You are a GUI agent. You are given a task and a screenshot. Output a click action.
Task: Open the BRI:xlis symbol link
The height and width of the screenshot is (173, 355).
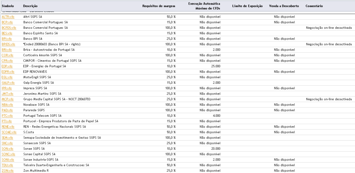(7, 50)
